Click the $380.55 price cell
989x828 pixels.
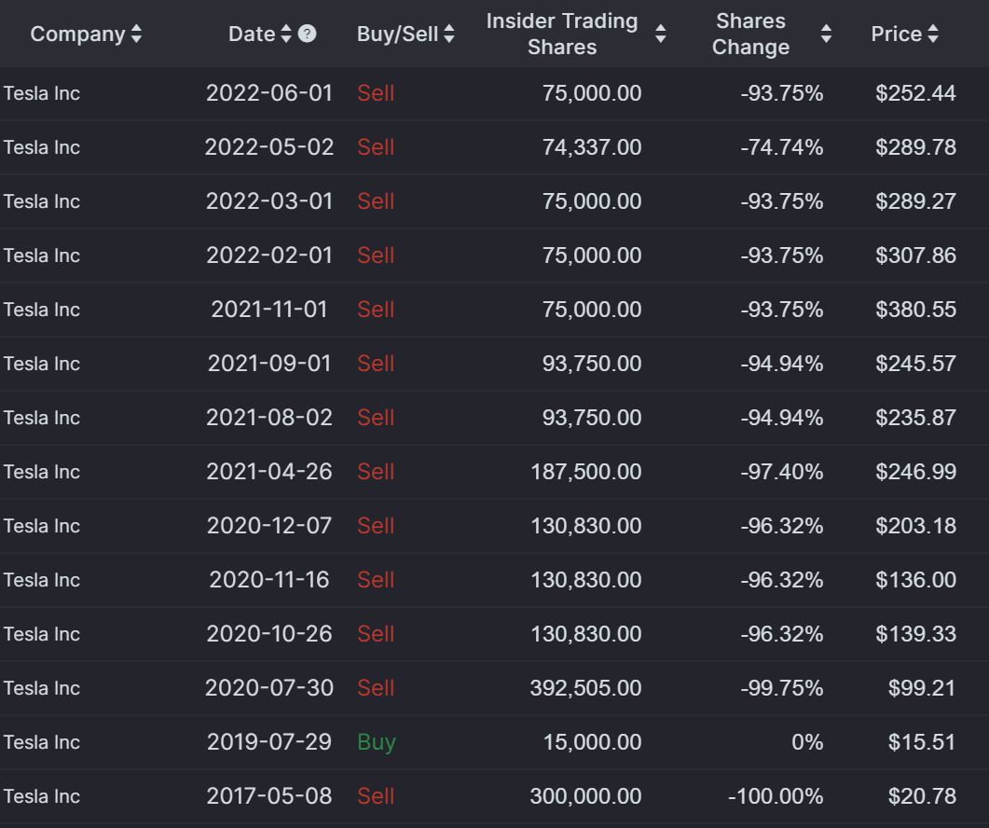tap(915, 310)
